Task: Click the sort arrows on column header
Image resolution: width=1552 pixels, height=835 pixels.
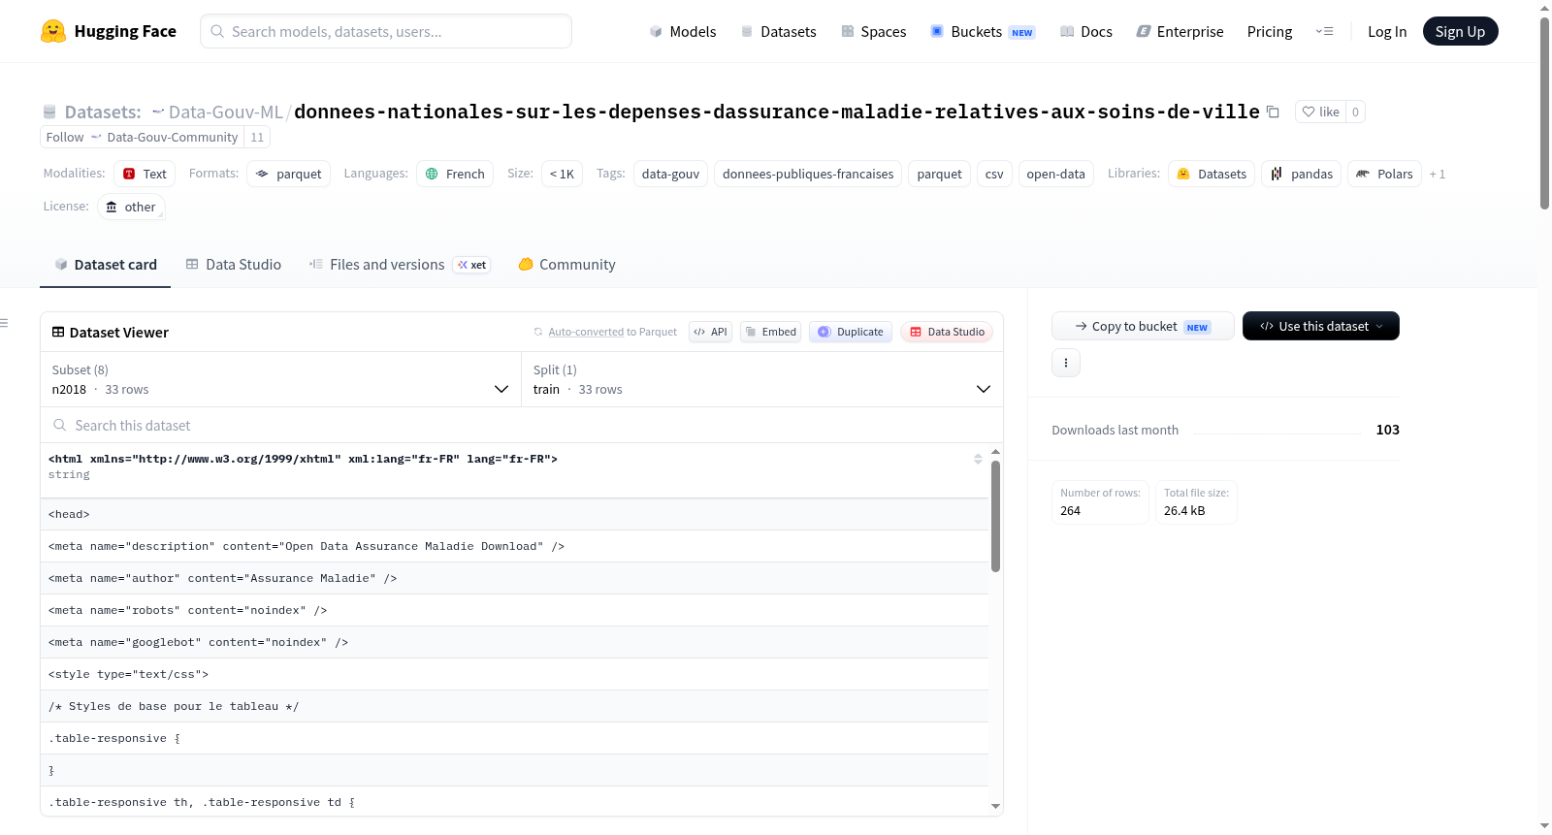Action: (978, 459)
